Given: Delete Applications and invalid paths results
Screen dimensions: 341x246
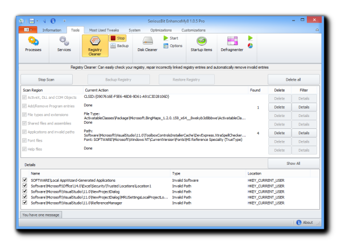Looking at the screenshot, I should pyautogui.click(x=280, y=133).
